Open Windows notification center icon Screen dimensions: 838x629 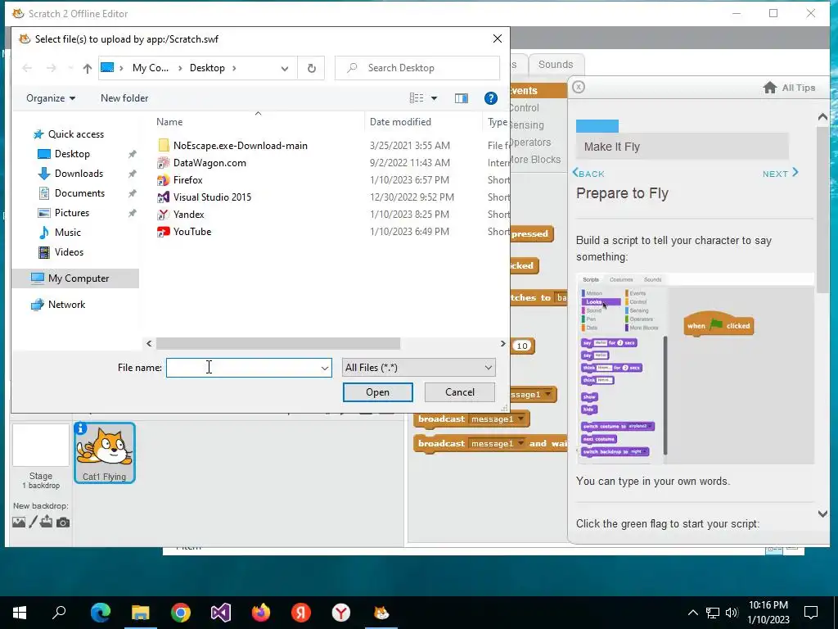(x=811, y=613)
